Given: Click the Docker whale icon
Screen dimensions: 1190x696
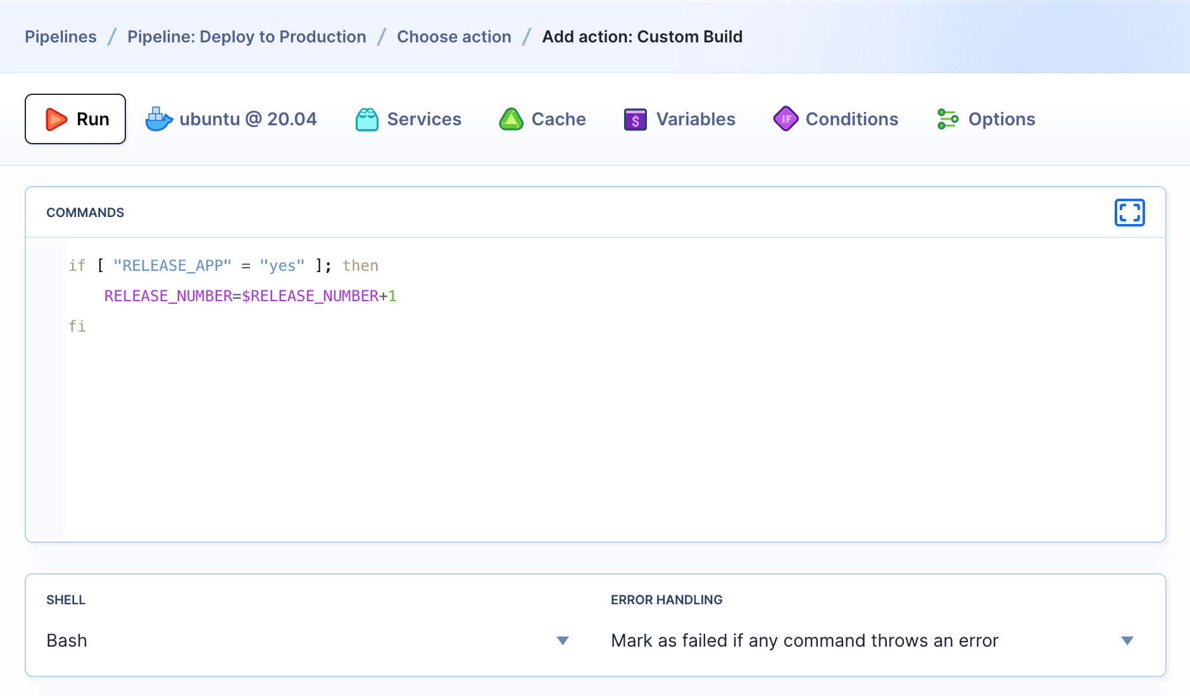Looking at the screenshot, I should pos(159,119).
